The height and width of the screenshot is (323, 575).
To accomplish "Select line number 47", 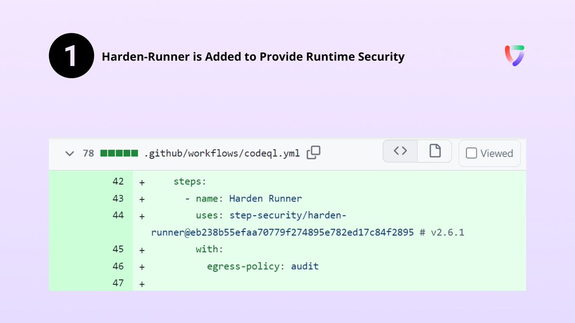I will point(118,283).
